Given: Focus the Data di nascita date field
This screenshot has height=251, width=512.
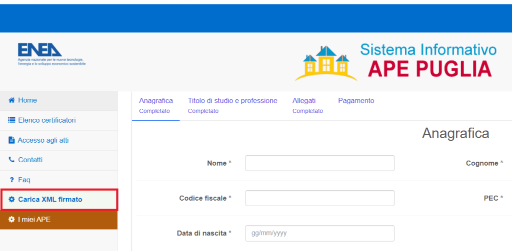Looking at the screenshot, I should coord(319,233).
